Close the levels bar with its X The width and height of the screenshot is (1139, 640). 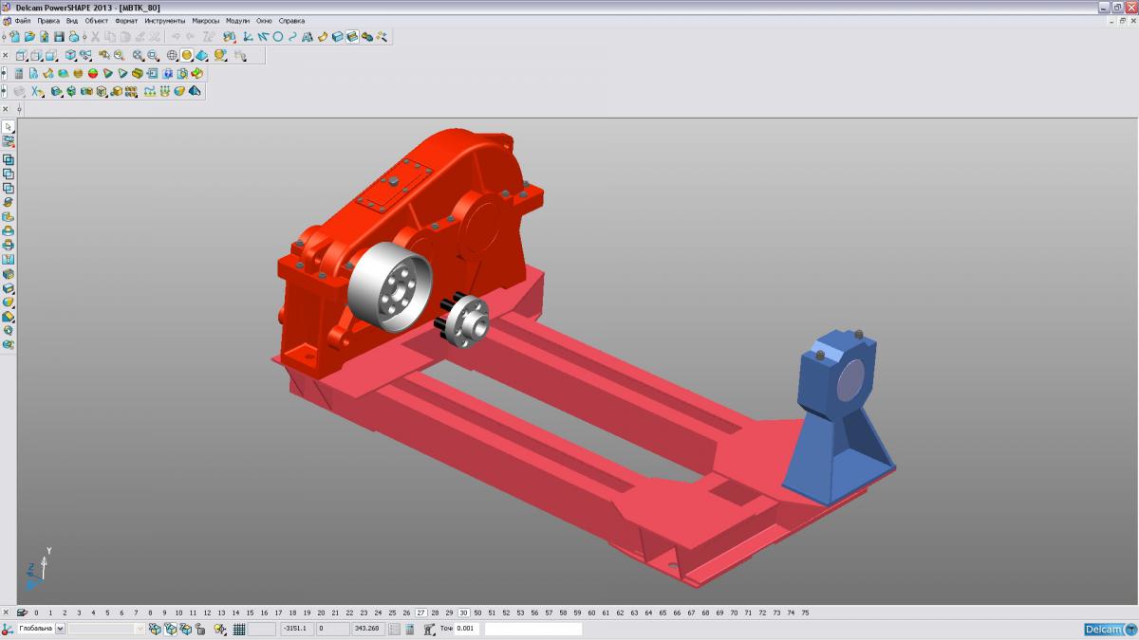(6, 613)
